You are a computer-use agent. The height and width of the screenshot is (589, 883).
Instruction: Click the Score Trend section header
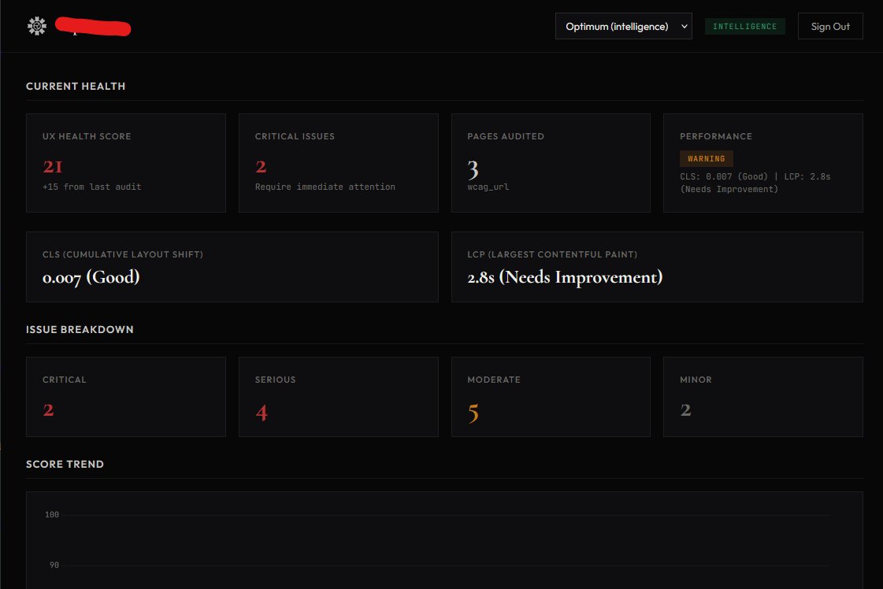[65, 464]
